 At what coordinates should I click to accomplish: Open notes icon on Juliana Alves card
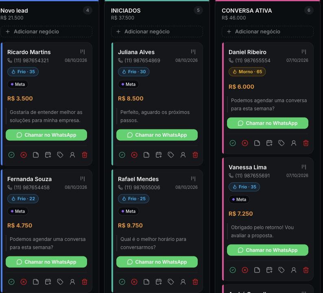tap(146, 155)
